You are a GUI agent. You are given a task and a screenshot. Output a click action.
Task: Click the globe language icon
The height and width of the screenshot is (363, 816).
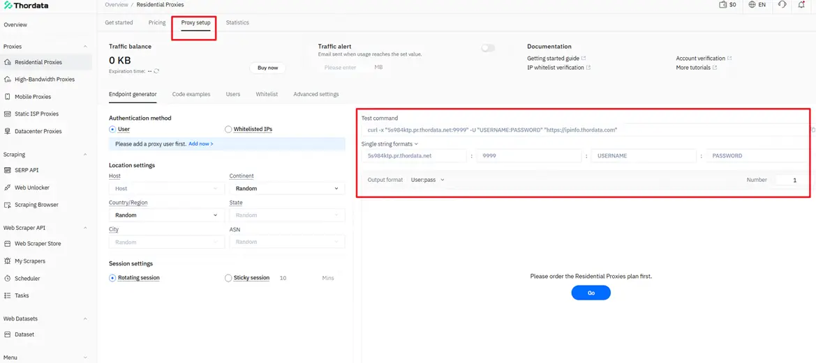pos(752,5)
